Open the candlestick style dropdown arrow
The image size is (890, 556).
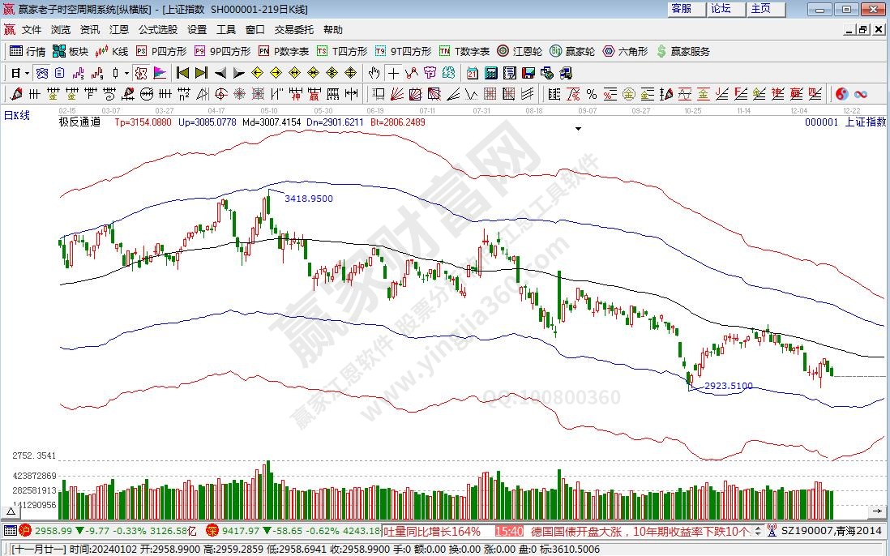point(126,72)
